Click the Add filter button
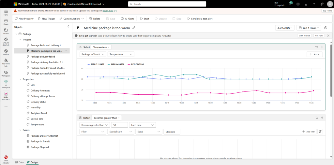Viewport: 334px width, 165px height. tap(308, 131)
